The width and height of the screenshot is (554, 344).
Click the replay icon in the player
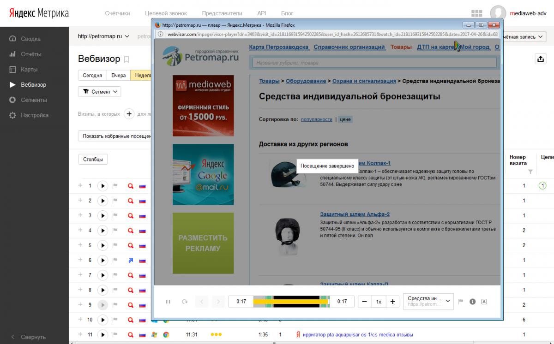coord(185,302)
